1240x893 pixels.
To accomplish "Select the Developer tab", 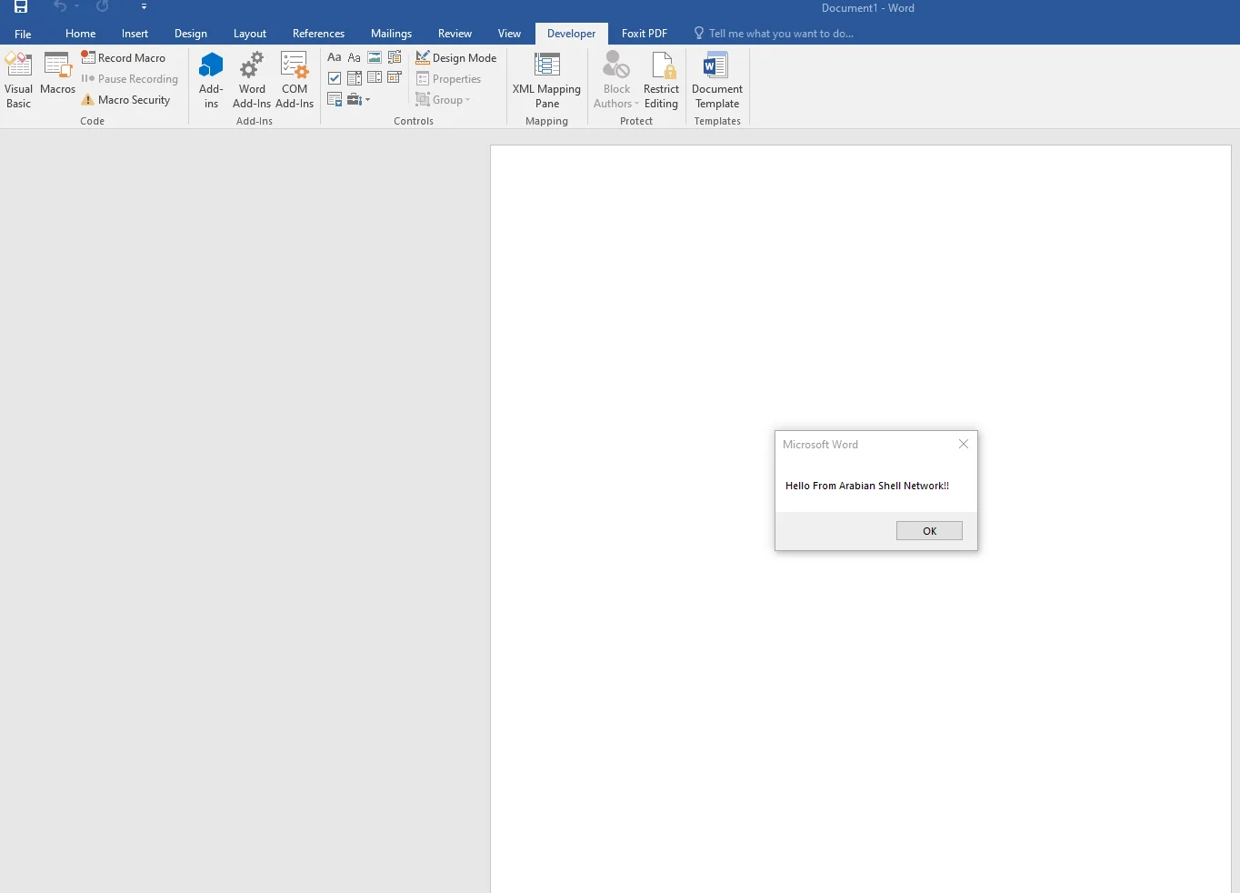I will coord(571,34).
